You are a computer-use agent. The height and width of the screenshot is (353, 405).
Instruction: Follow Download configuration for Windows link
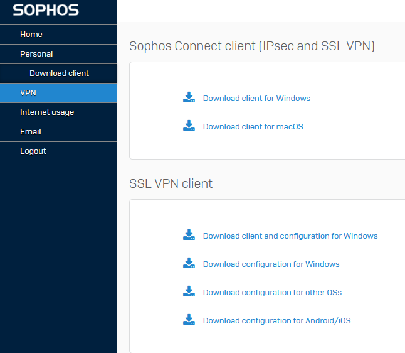tap(271, 264)
